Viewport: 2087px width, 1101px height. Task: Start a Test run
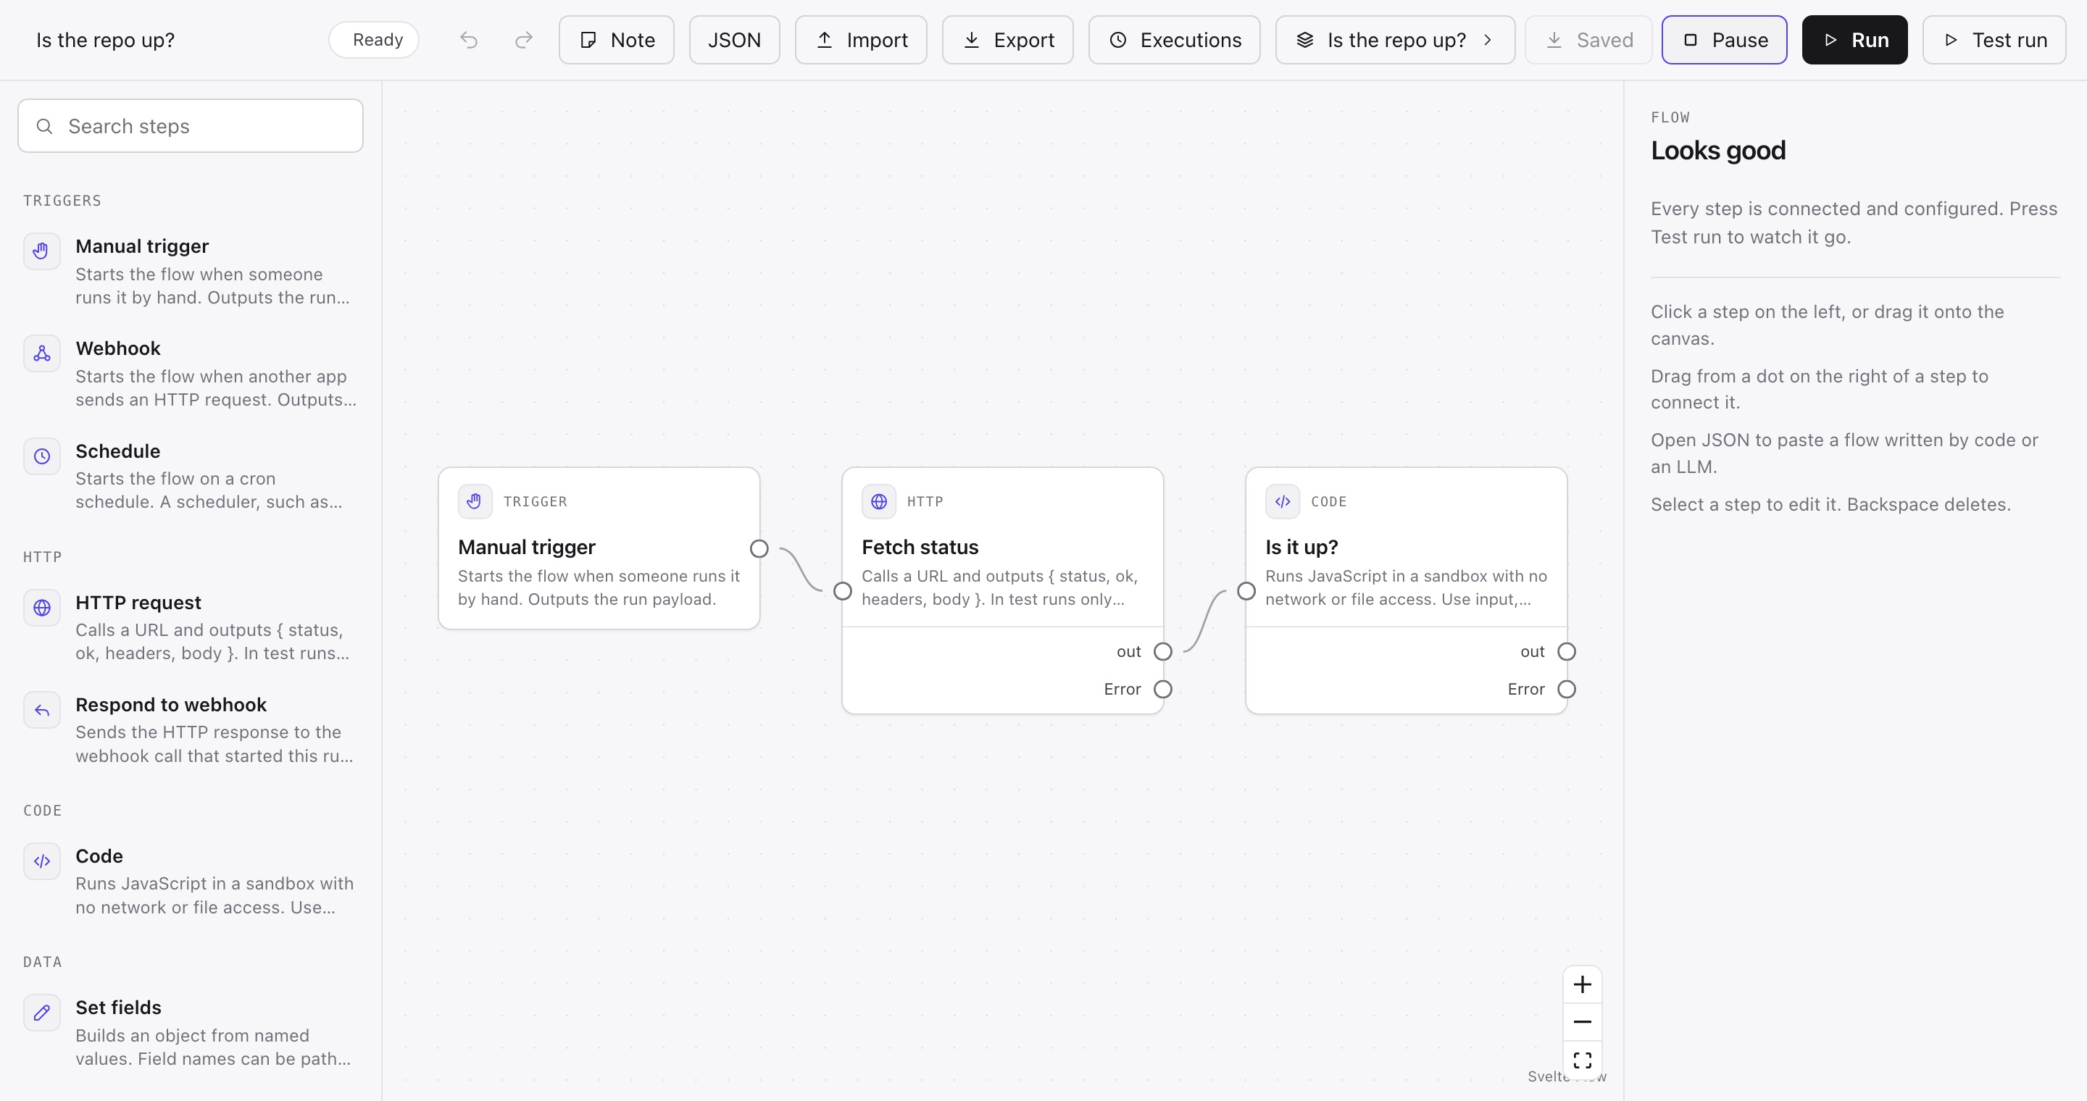click(x=1994, y=40)
